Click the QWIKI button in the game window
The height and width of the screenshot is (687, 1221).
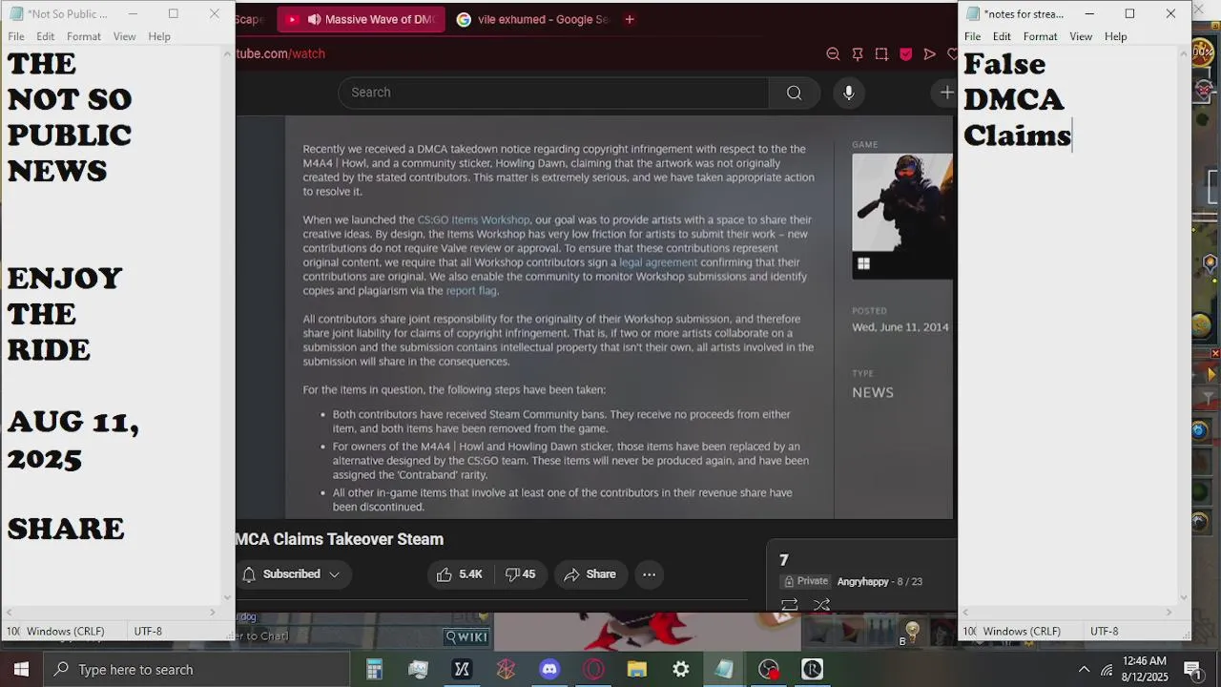coord(466,637)
